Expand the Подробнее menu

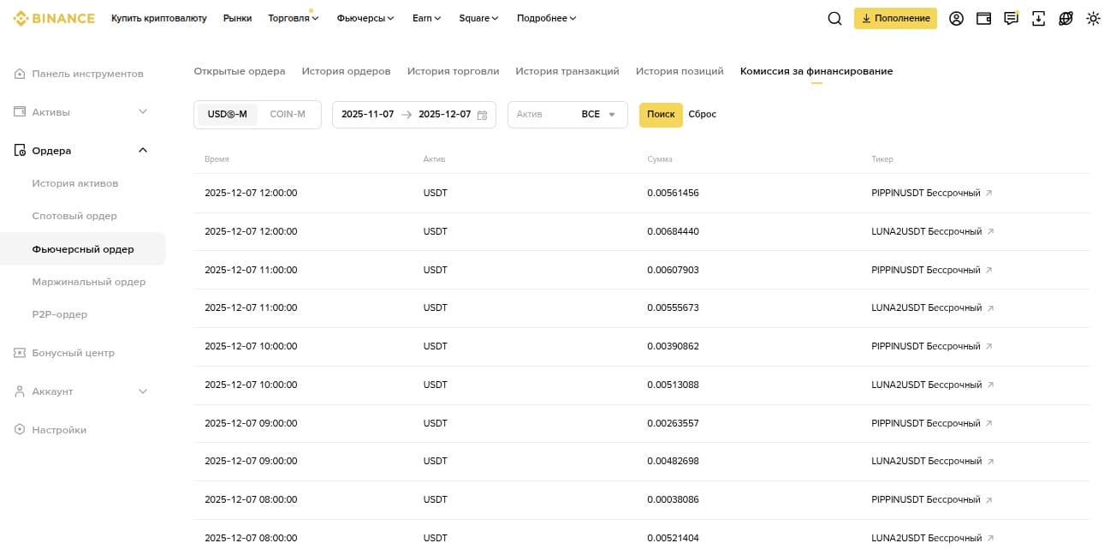point(547,18)
